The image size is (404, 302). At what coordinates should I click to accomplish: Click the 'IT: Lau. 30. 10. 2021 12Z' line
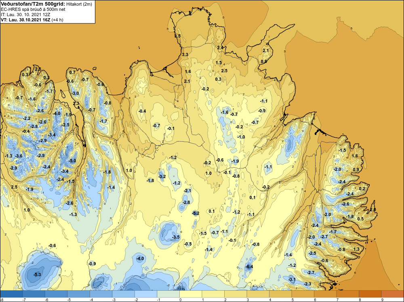25,15
